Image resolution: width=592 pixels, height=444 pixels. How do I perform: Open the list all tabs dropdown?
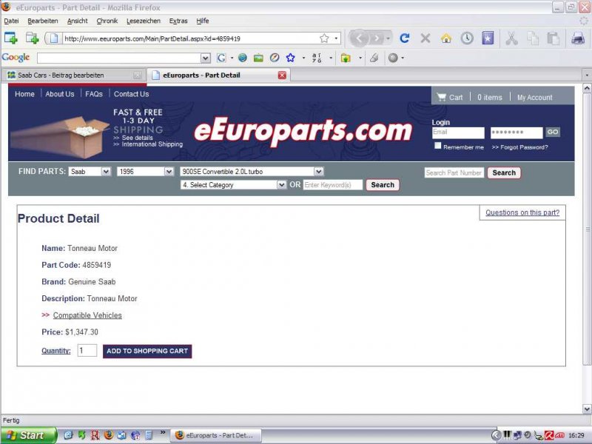(x=587, y=75)
